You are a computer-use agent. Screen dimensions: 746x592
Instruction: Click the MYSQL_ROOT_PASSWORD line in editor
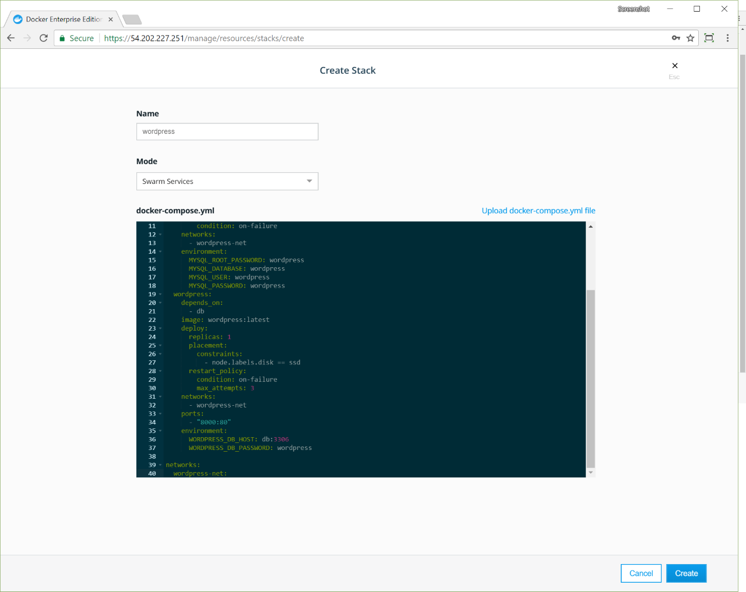click(x=246, y=260)
